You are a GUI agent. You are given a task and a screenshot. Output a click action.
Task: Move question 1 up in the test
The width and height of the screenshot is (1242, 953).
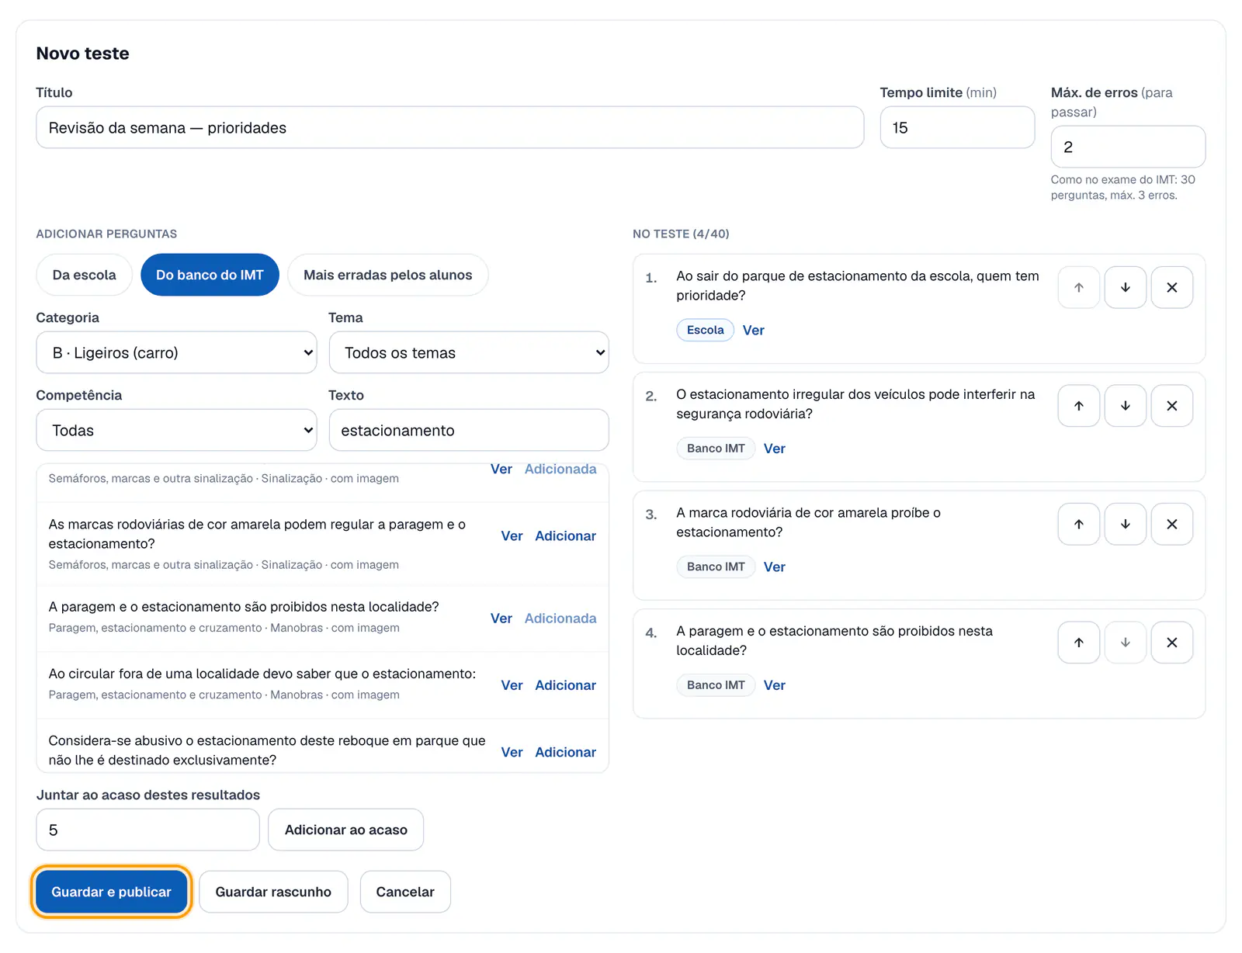[x=1079, y=287]
